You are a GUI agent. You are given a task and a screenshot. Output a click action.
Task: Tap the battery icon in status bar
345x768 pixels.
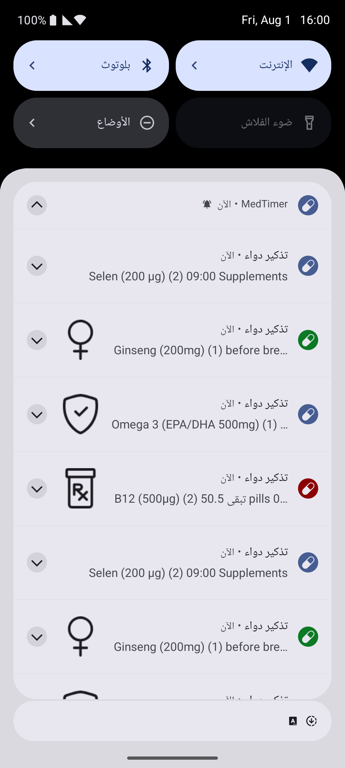click(x=53, y=20)
